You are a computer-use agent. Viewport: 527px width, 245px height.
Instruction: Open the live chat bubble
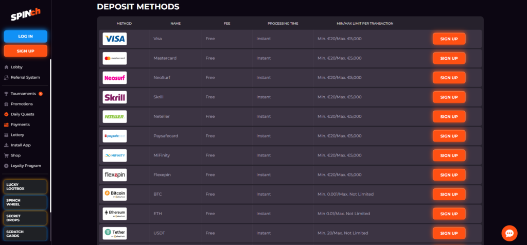tap(509, 233)
